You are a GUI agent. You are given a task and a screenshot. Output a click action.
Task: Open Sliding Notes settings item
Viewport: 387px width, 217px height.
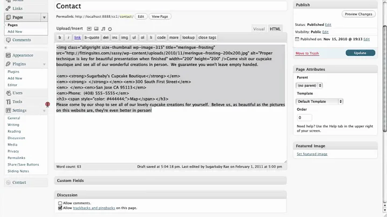[18, 171]
